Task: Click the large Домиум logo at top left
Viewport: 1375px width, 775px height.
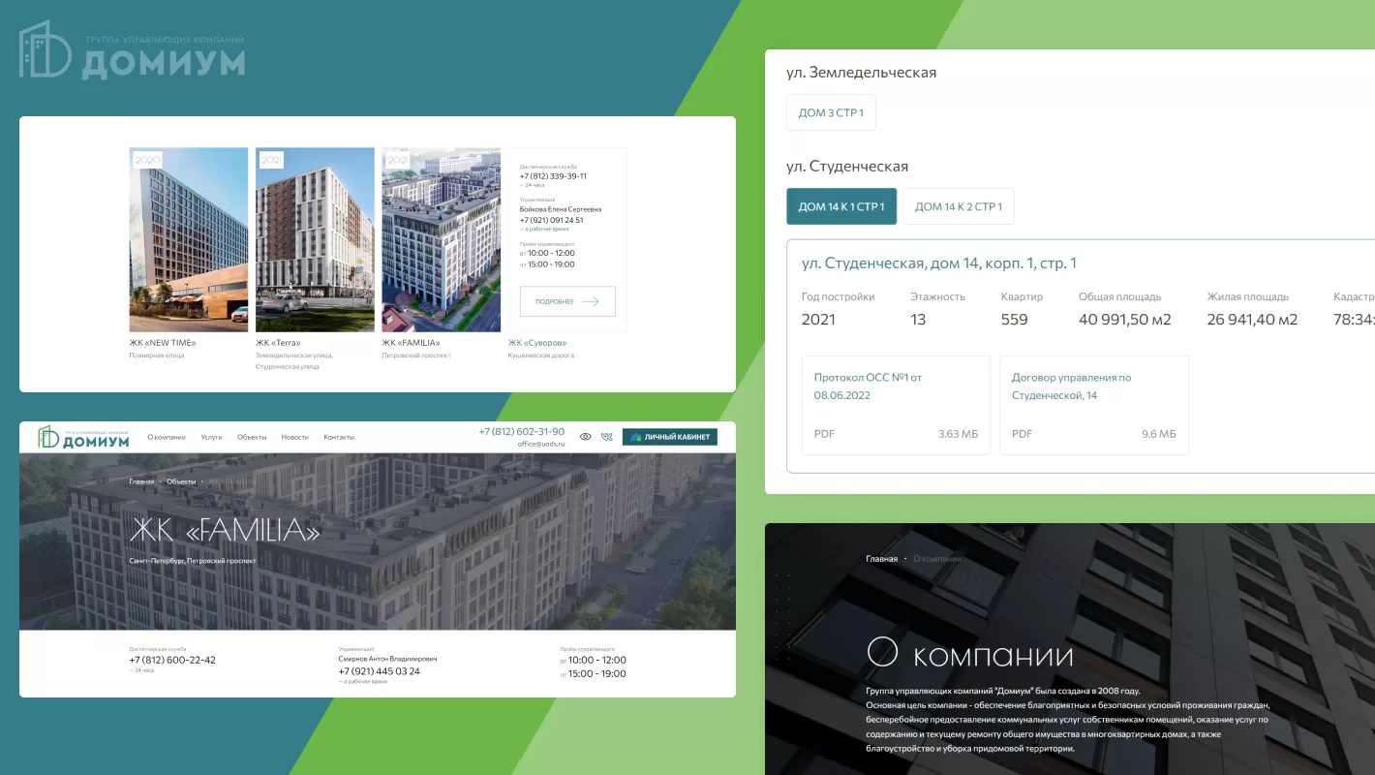Action: click(132, 50)
